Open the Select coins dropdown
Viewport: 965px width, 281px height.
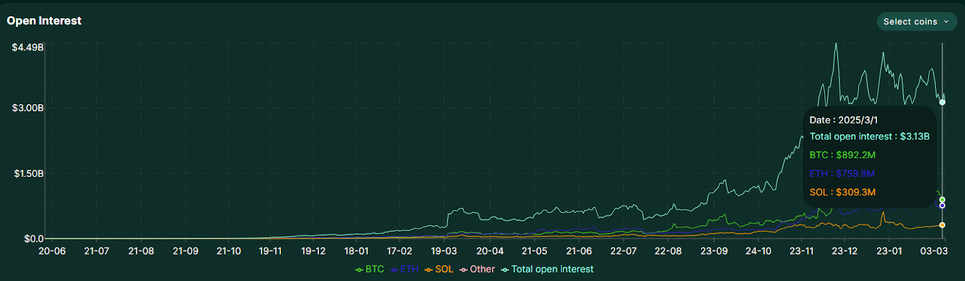tap(916, 22)
